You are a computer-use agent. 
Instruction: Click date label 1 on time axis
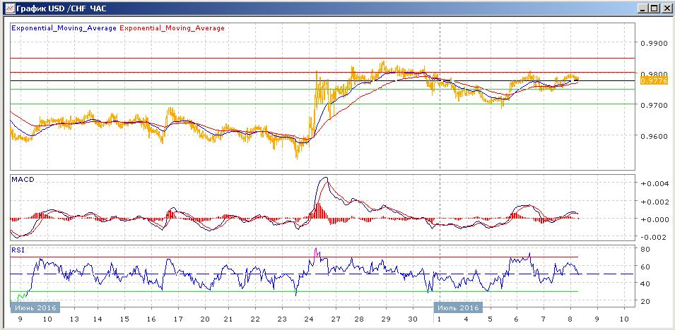click(440, 319)
